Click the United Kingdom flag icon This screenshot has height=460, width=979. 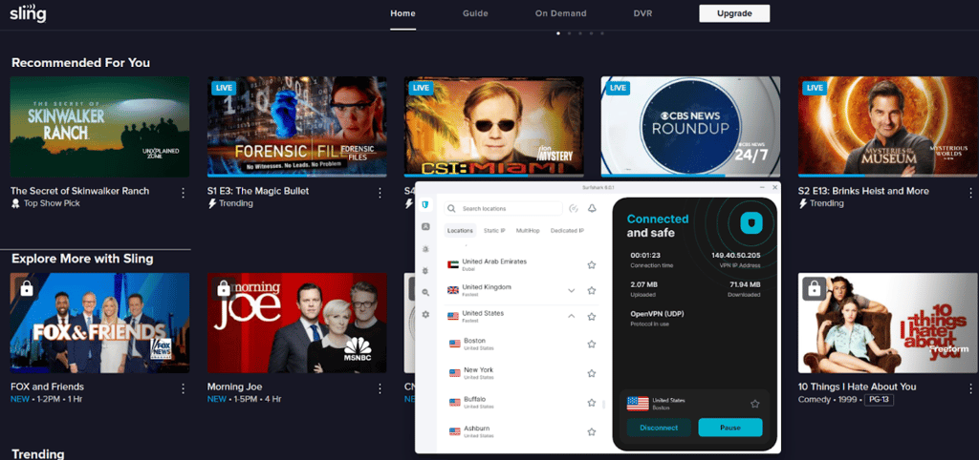tap(453, 290)
